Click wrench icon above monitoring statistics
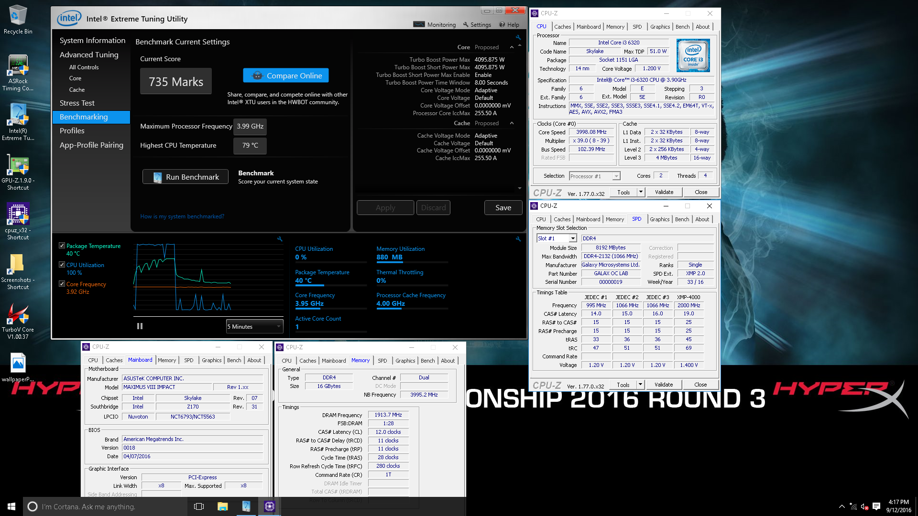The width and height of the screenshot is (918, 516). 518,239
